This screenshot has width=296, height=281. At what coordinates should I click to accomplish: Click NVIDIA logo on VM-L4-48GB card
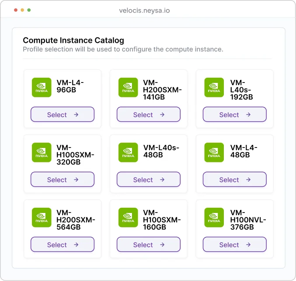pyautogui.click(x=214, y=152)
